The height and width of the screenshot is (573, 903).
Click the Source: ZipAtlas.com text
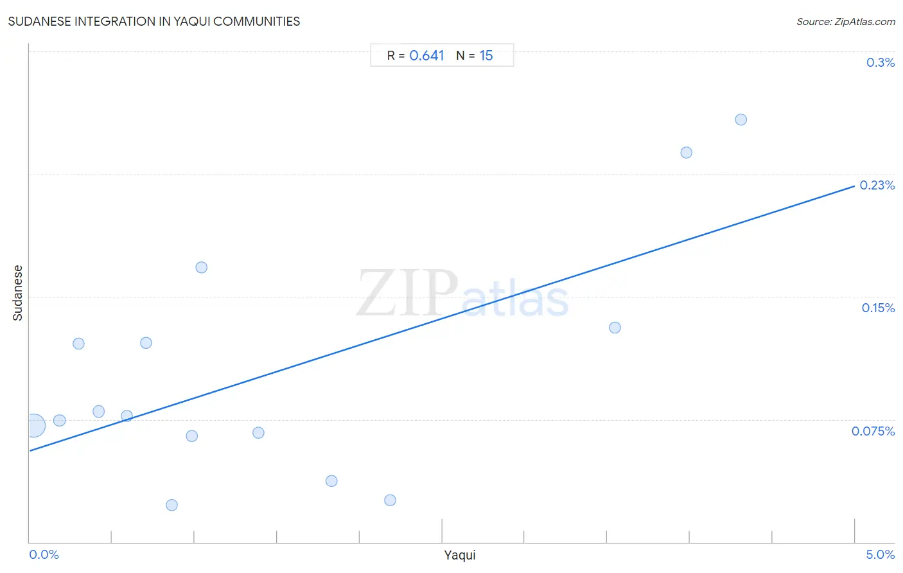pos(846,22)
